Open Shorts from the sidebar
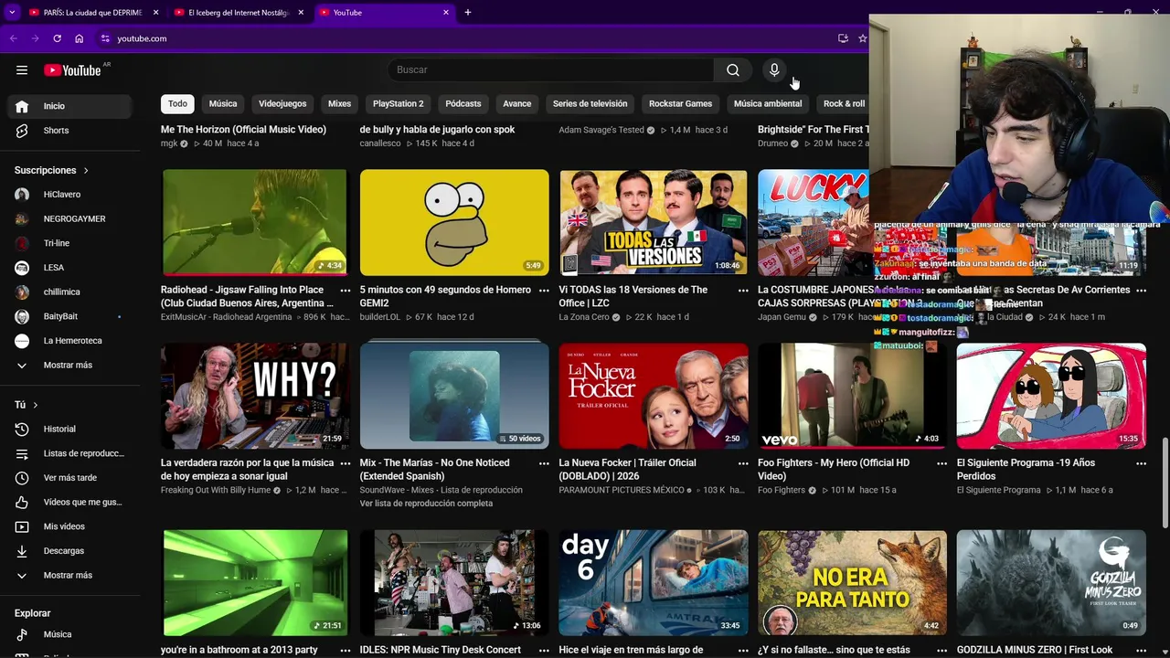 tap(70, 131)
